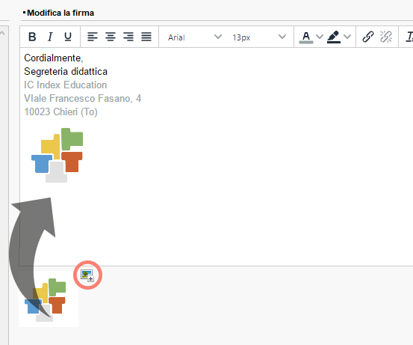Align text to the right
This screenshot has height=345, width=413.
(128, 37)
